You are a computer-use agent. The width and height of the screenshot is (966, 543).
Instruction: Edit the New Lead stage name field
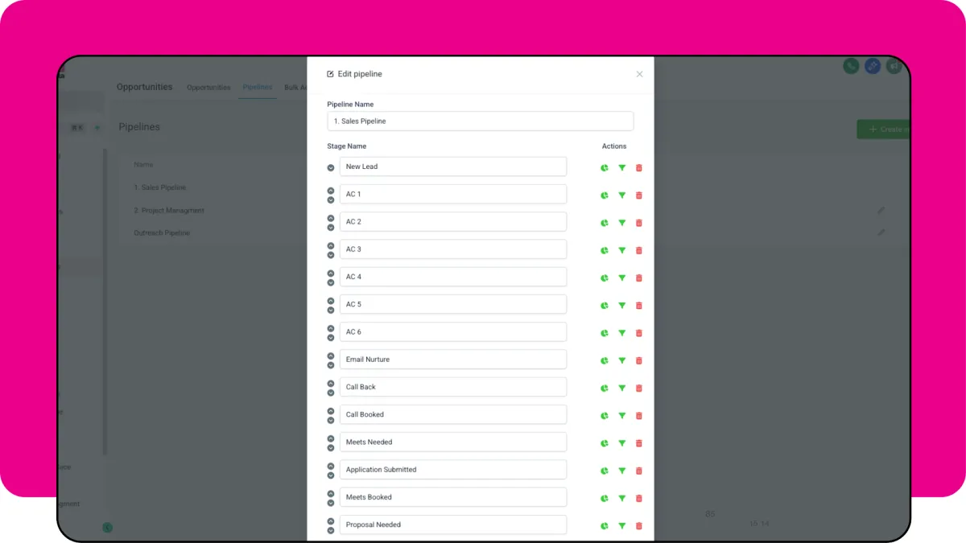coord(453,167)
